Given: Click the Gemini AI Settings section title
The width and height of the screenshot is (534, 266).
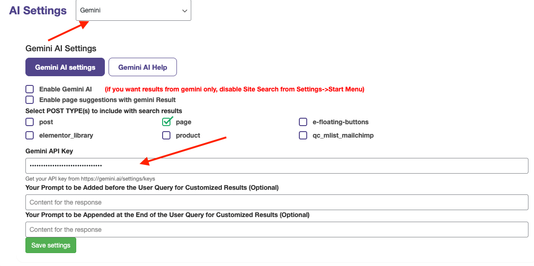Looking at the screenshot, I should pos(61,48).
